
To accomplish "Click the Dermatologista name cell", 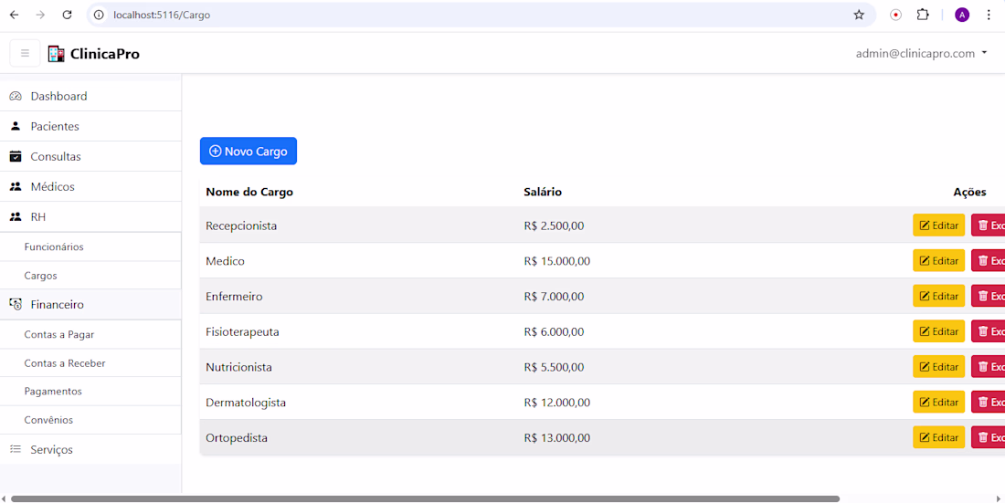I will coord(246,403).
